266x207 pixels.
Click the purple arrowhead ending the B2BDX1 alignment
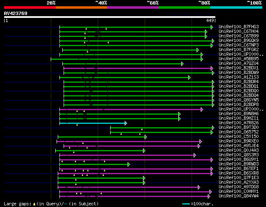(212, 69)
